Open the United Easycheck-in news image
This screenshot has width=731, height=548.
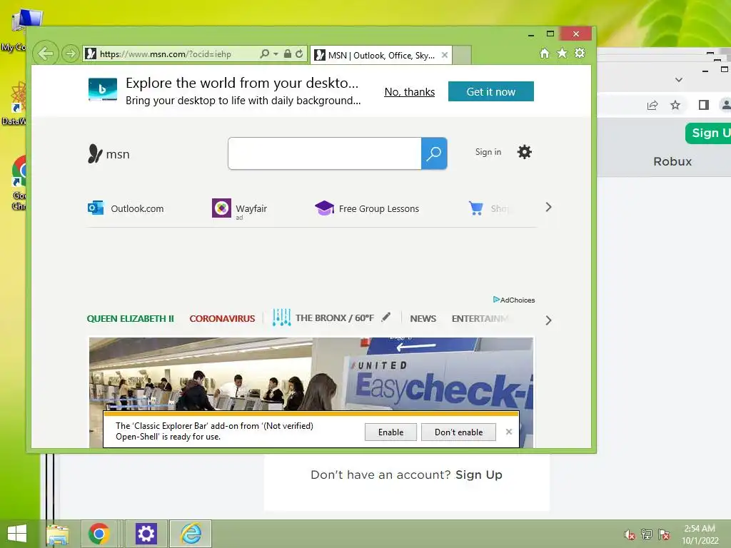[x=311, y=374]
